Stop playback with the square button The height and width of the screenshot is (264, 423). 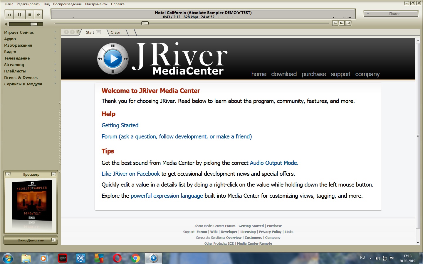[x=29, y=15]
